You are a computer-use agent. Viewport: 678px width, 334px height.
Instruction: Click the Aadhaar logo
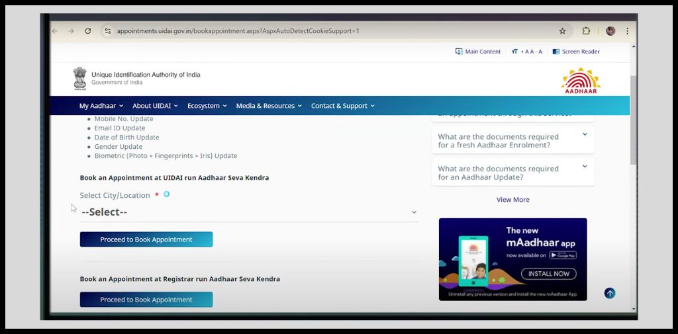581,81
